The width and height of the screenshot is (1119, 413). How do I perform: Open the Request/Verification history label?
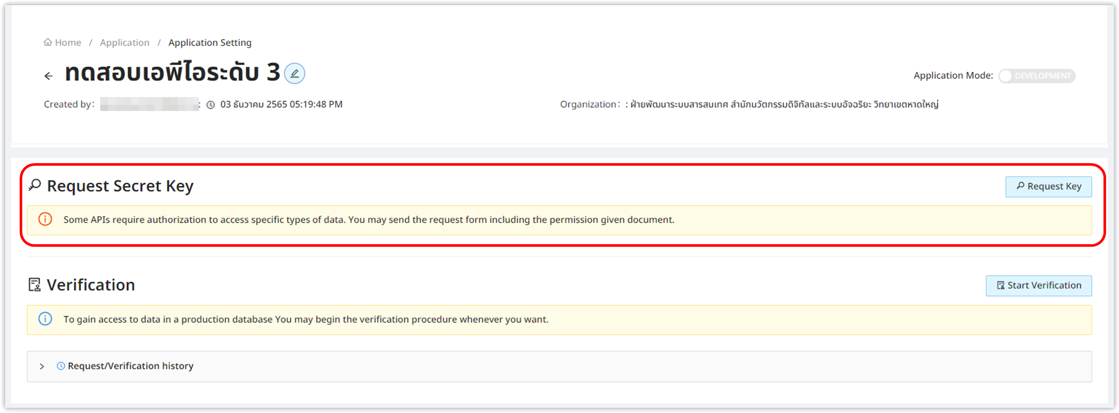pos(131,366)
